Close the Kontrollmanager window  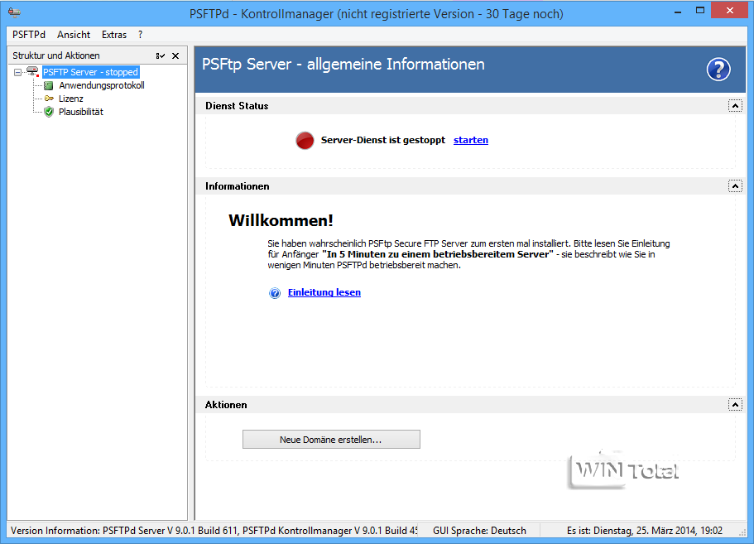729,11
